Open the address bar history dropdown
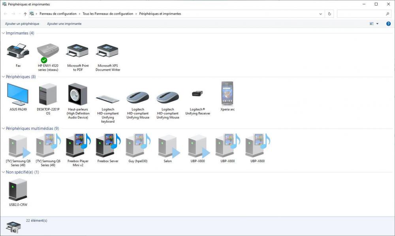 320,14
